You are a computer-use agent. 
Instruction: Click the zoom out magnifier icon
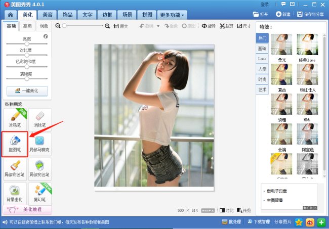point(58,26)
